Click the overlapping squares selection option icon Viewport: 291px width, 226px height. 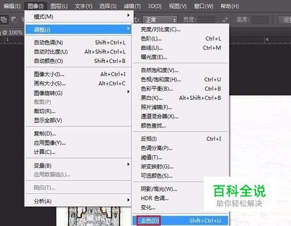4,19
